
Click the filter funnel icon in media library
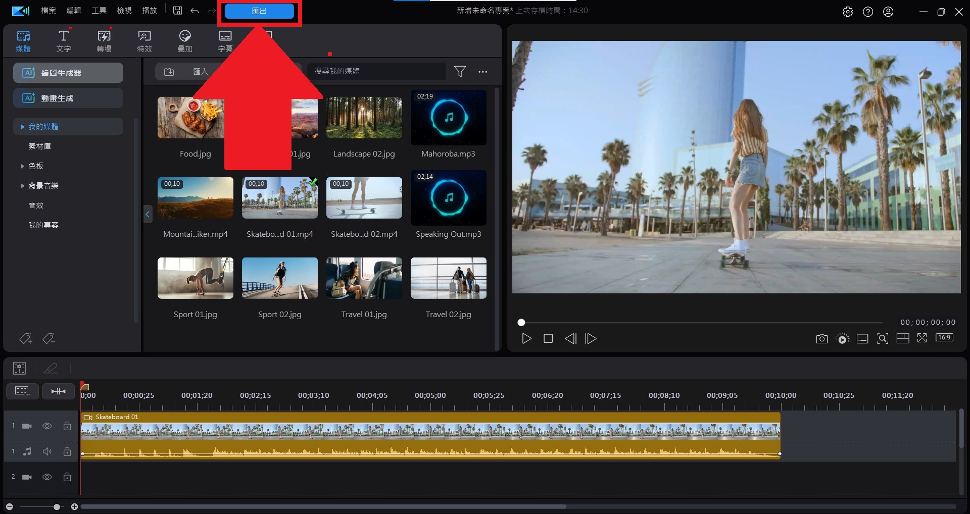click(x=460, y=72)
